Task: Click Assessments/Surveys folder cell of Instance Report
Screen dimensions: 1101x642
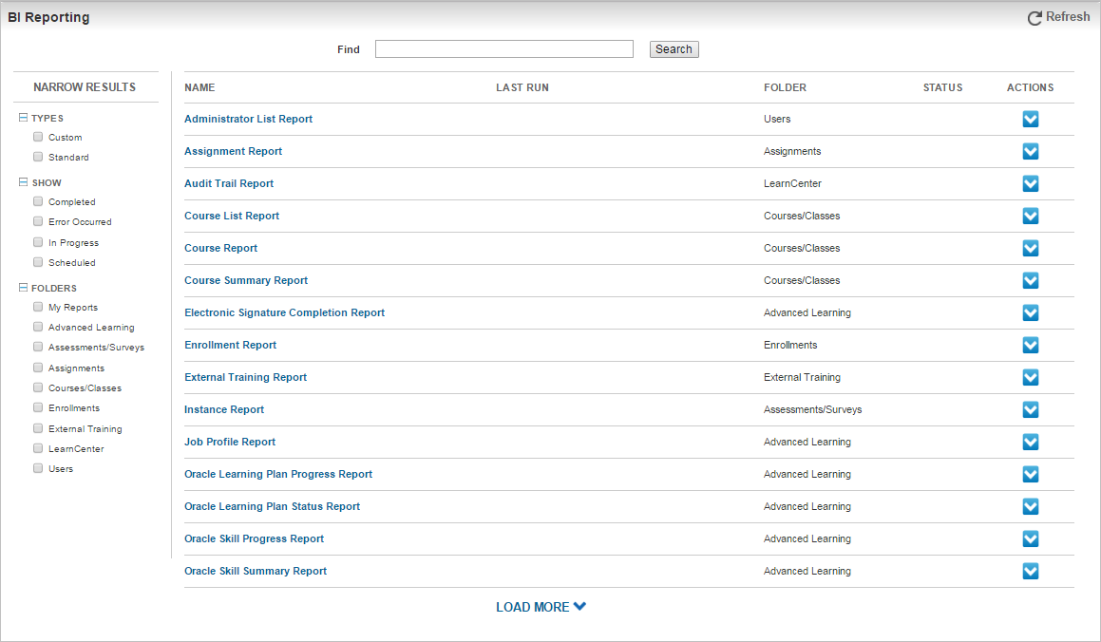Action: 812,409
